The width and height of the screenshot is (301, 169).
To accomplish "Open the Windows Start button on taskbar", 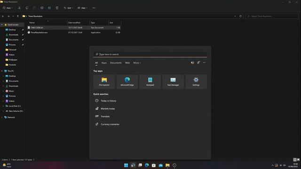I will pyautogui.click(x=126, y=165).
